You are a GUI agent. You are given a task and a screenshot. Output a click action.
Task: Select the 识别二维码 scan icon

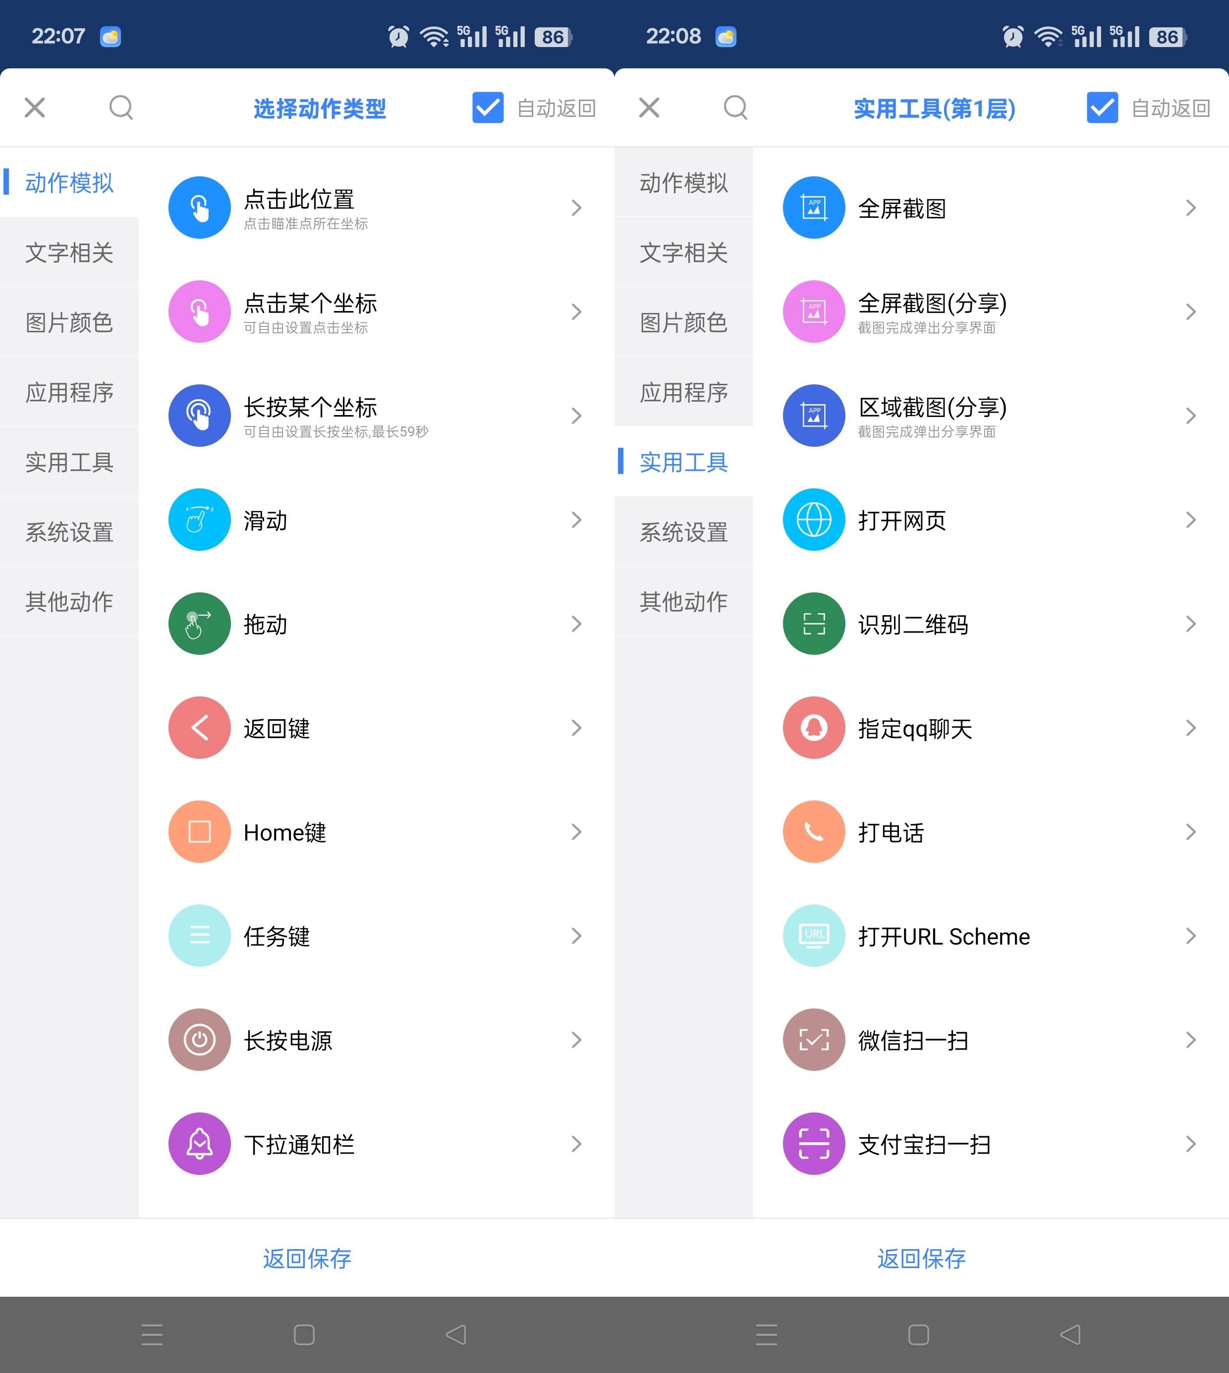pos(814,623)
